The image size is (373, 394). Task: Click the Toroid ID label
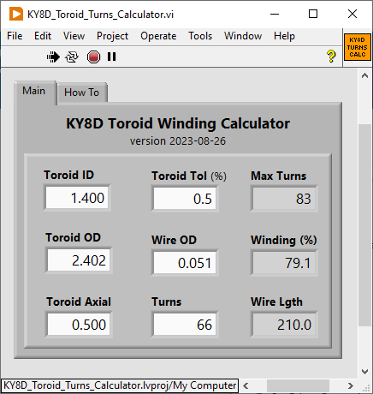68,175
